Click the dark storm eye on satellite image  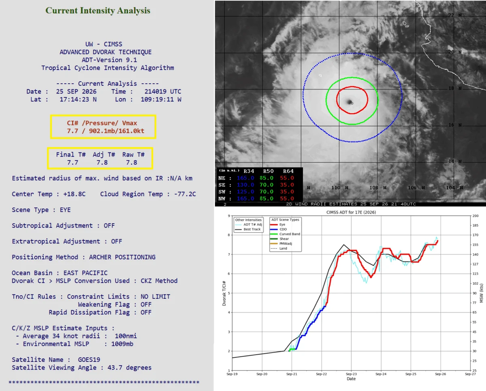click(349, 102)
